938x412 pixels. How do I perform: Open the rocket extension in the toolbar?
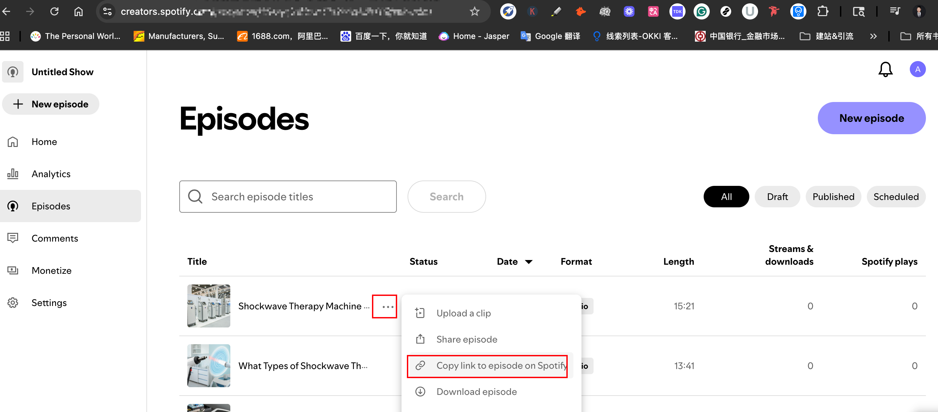tap(508, 12)
